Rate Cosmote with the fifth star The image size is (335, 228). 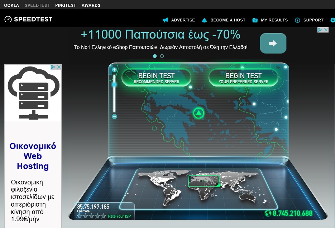(x=103, y=215)
